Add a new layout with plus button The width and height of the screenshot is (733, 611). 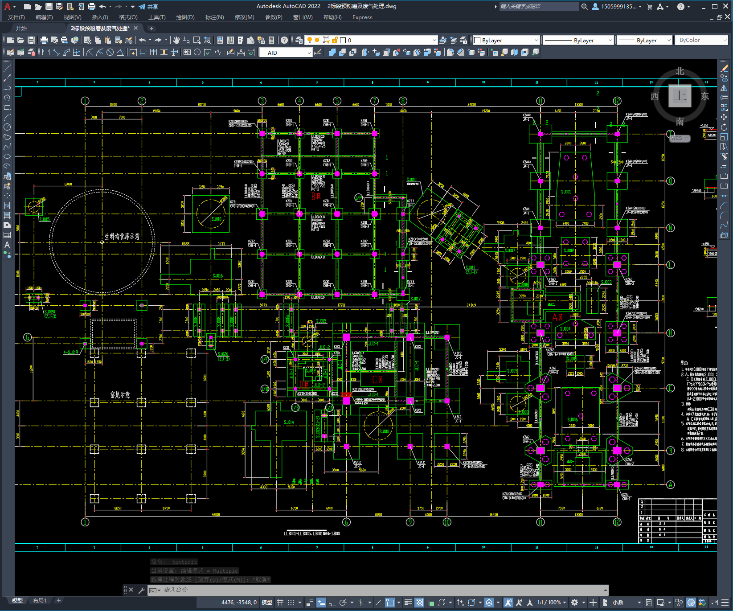click(58, 600)
